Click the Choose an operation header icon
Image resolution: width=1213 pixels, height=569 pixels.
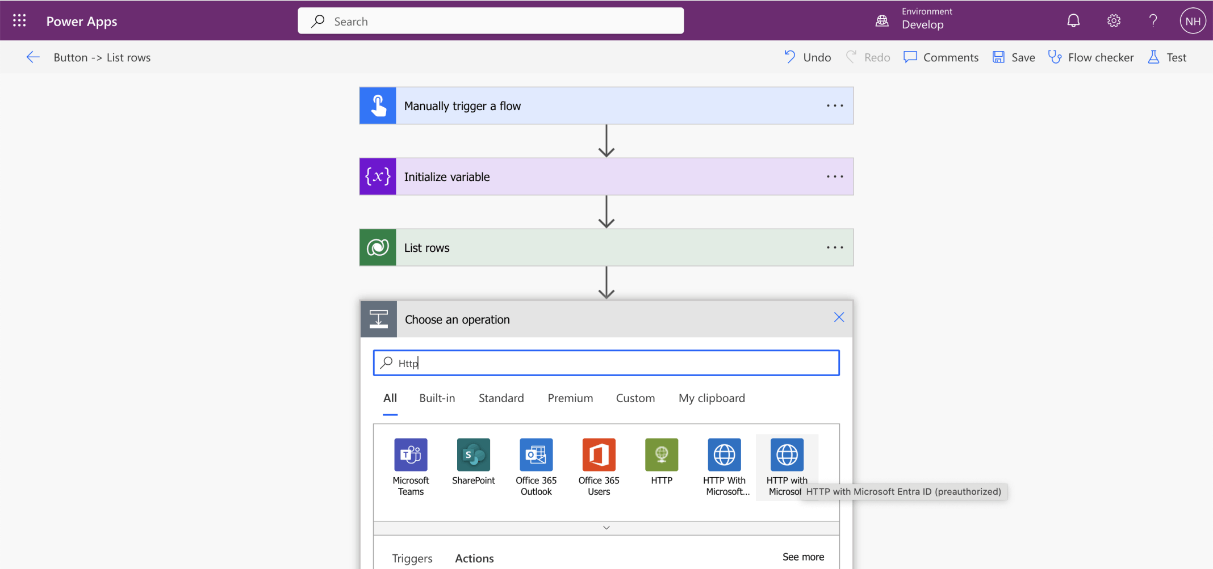pos(379,319)
